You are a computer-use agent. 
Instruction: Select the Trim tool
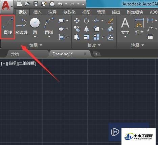click(x=96, y=21)
